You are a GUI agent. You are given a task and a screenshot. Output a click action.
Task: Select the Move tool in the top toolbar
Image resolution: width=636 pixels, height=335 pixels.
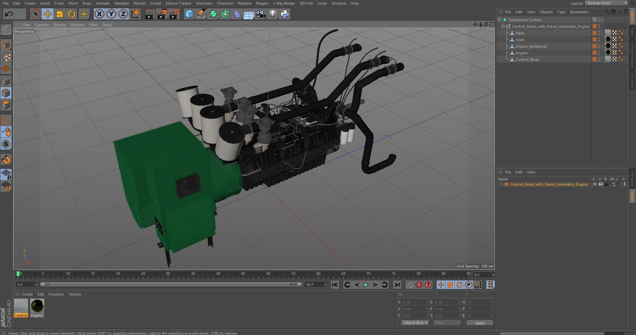coord(48,14)
